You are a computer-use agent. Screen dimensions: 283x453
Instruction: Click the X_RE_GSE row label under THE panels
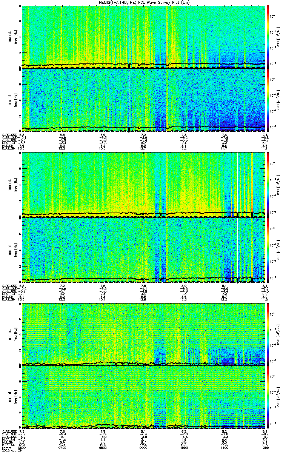pyautogui.click(x=8, y=431)
